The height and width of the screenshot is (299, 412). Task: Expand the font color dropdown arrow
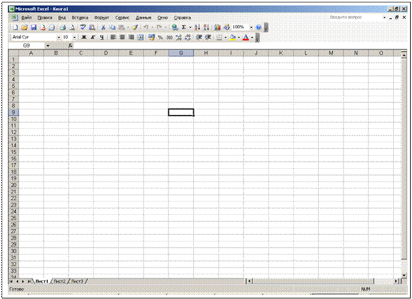pos(252,38)
